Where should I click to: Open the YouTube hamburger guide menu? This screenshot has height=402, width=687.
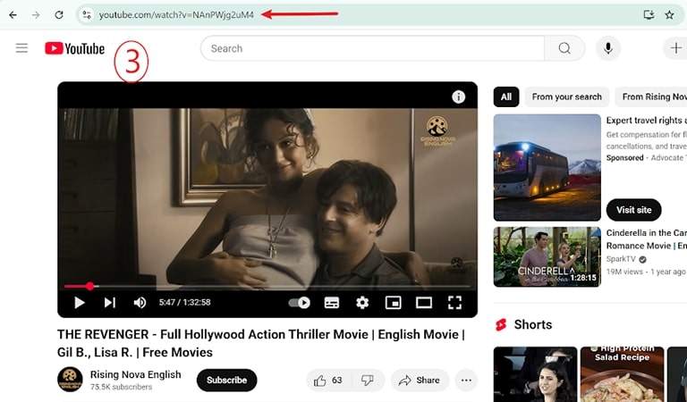click(21, 48)
